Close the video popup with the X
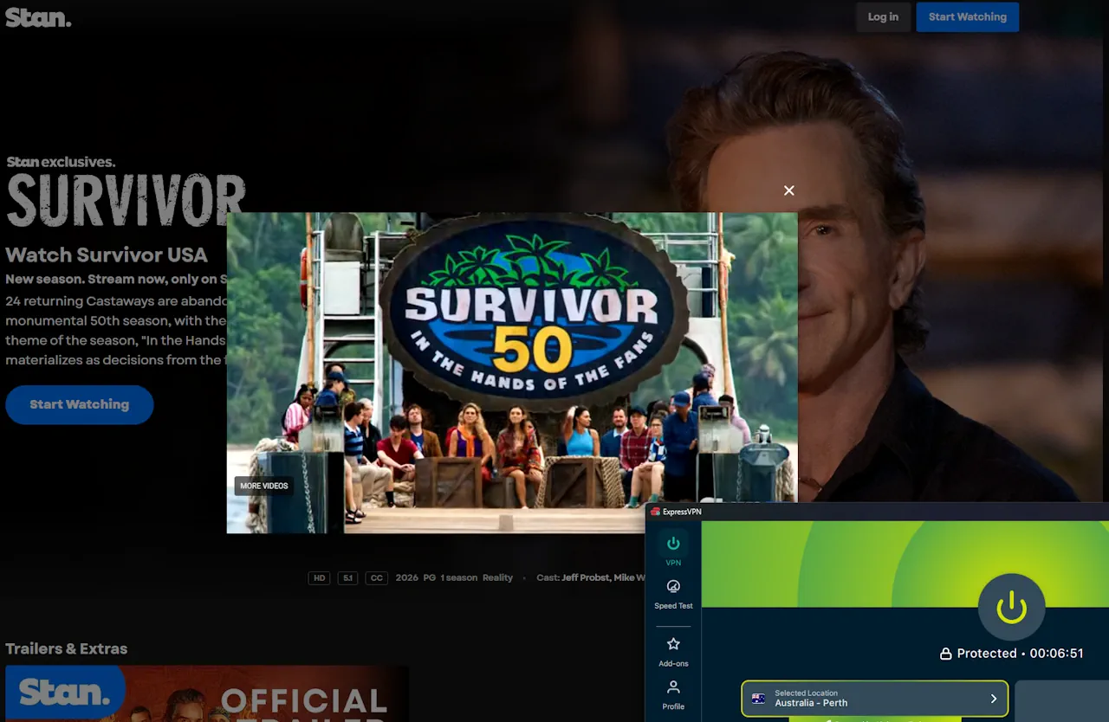 pyautogui.click(x=788, y=190)
